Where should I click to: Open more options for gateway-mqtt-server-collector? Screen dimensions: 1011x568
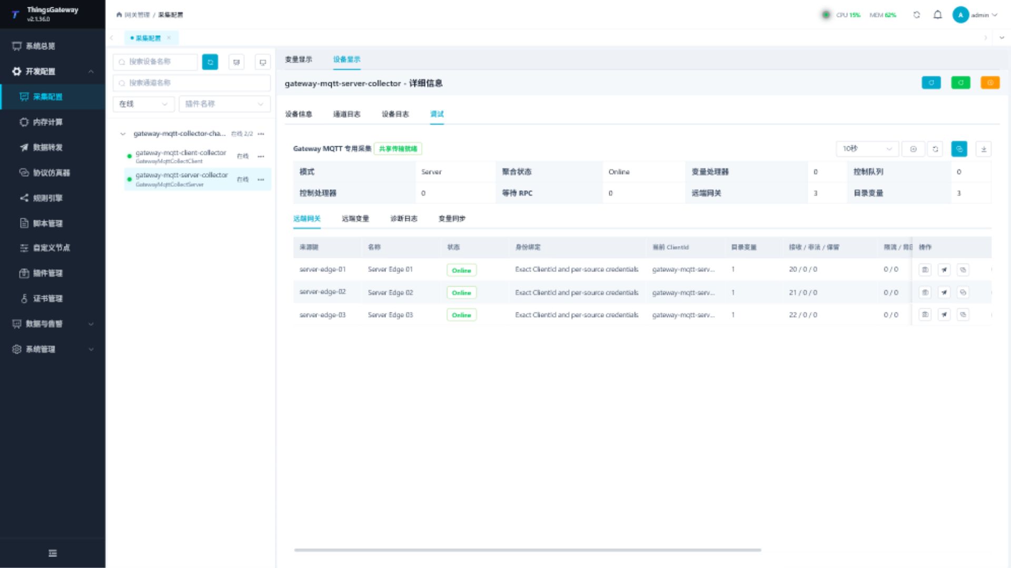(261, 179)
